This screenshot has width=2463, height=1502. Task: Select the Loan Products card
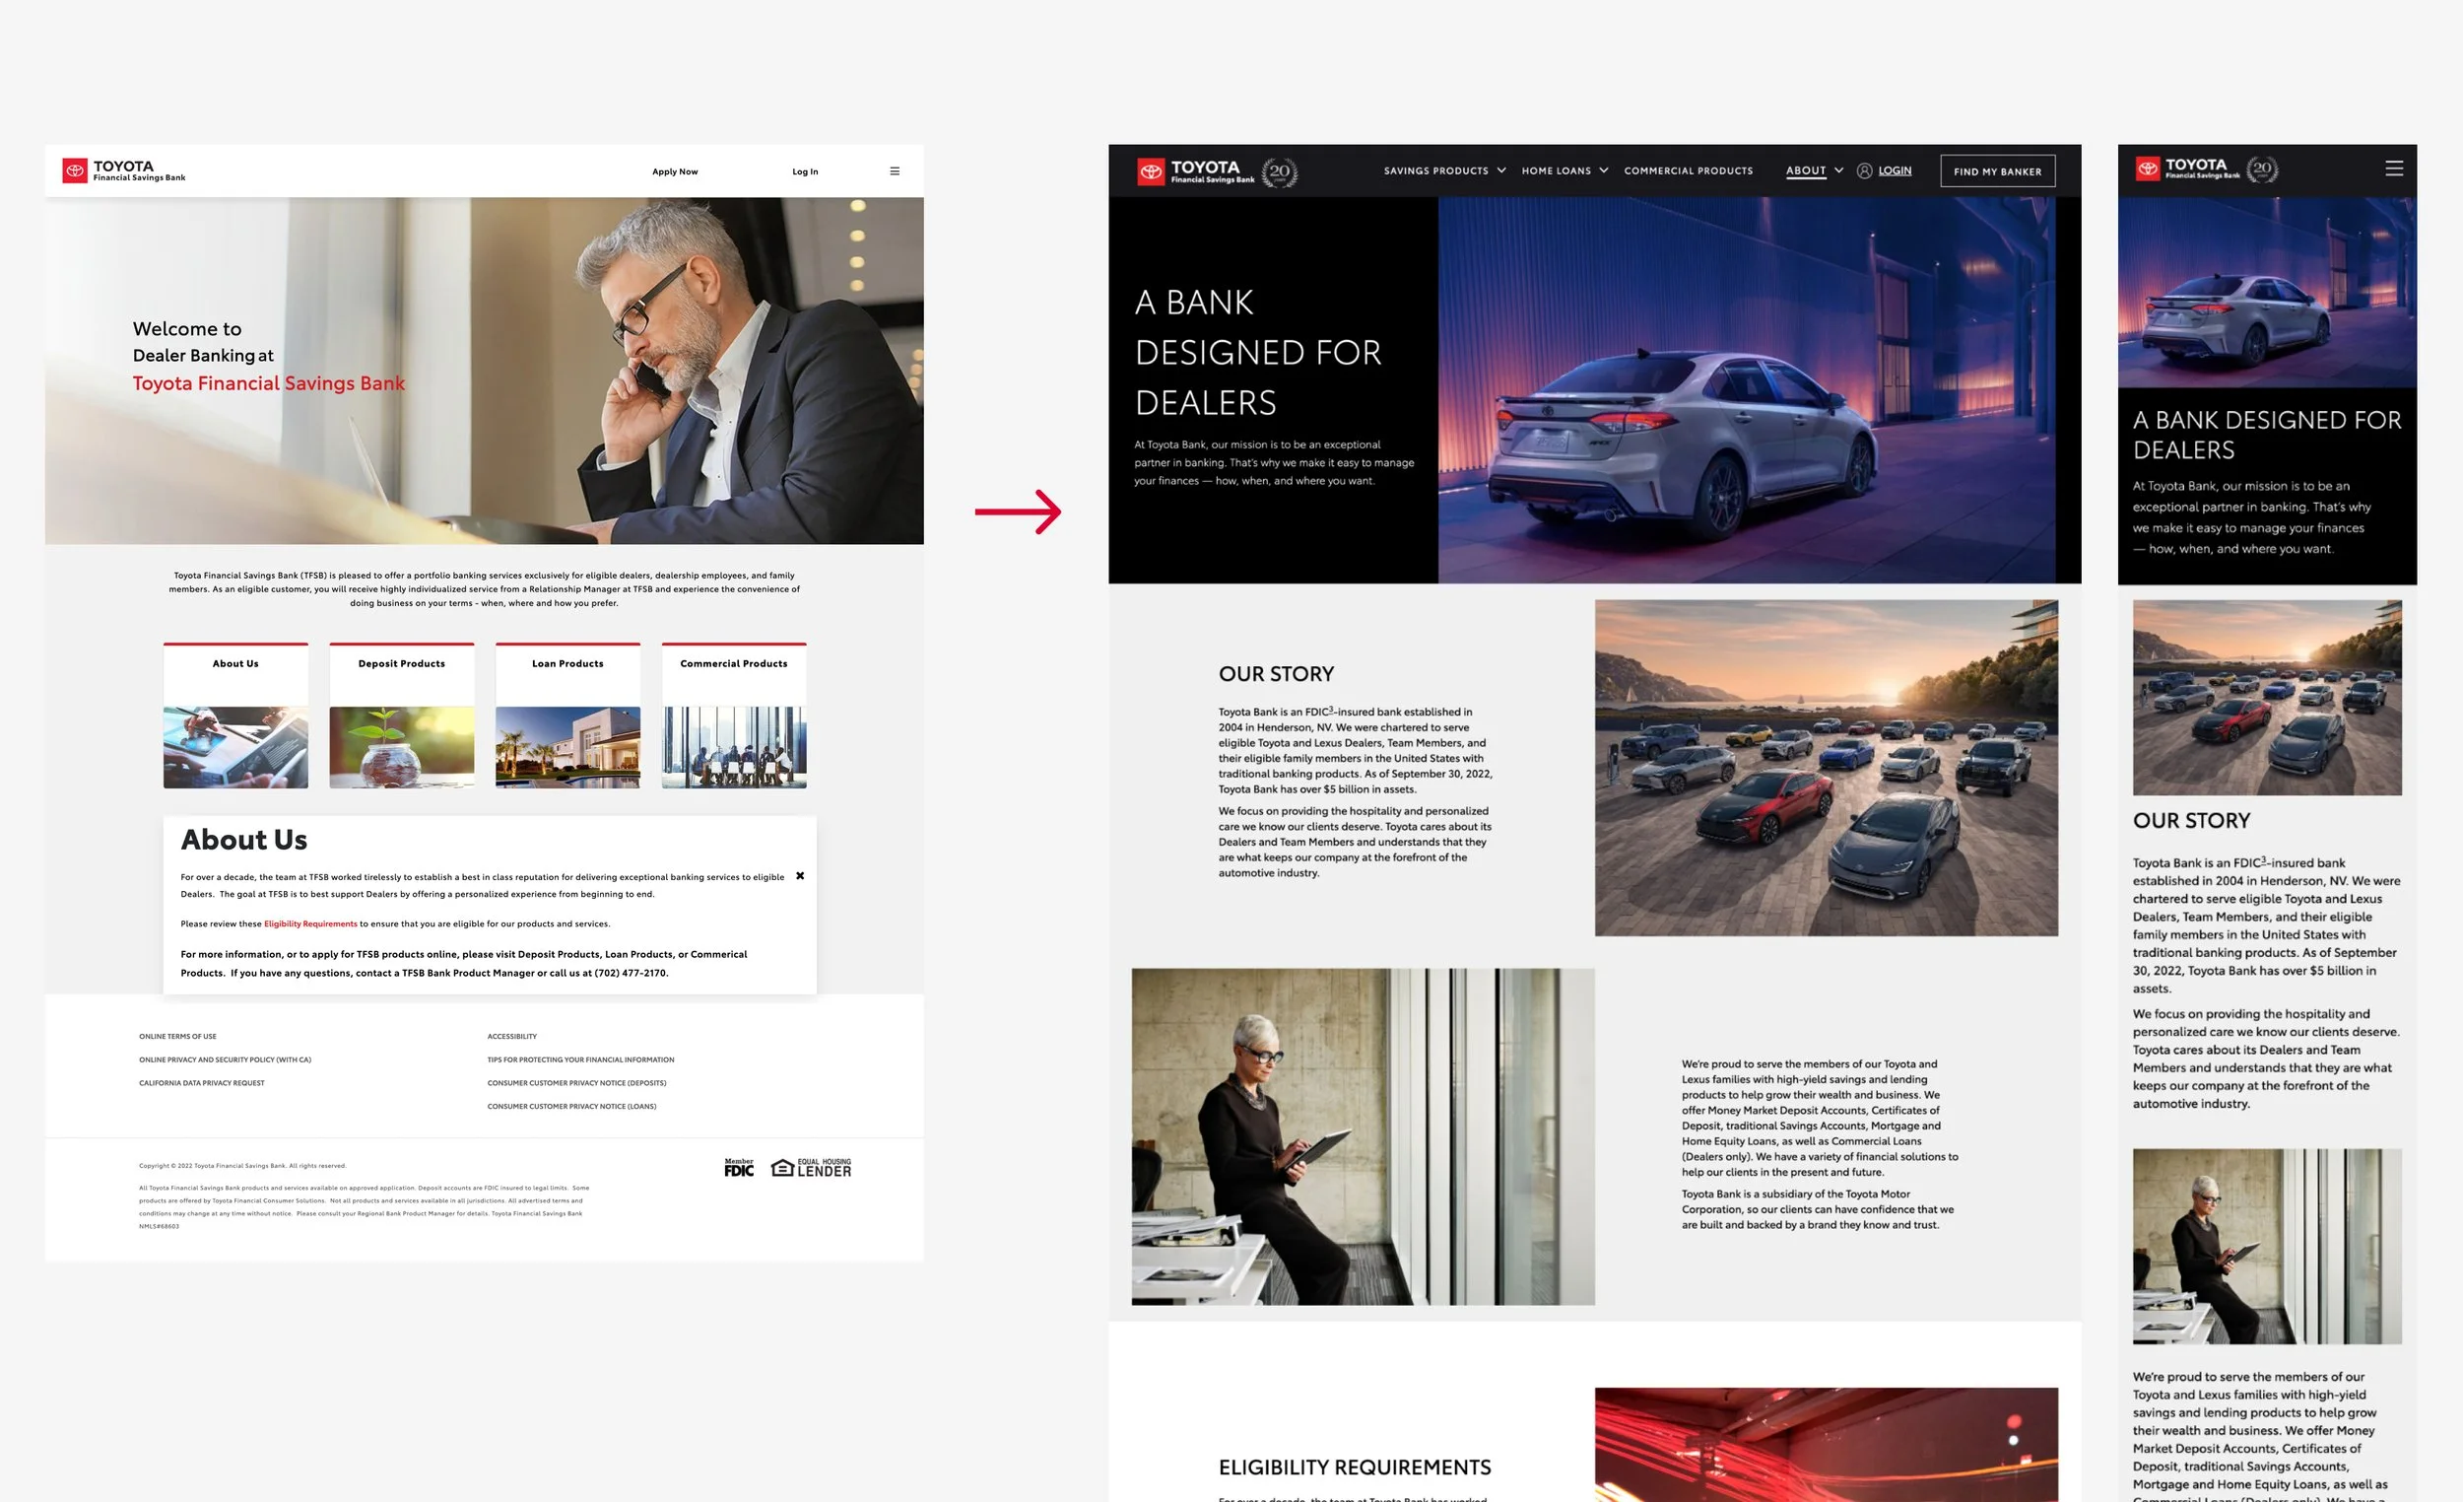coord(567,716)
